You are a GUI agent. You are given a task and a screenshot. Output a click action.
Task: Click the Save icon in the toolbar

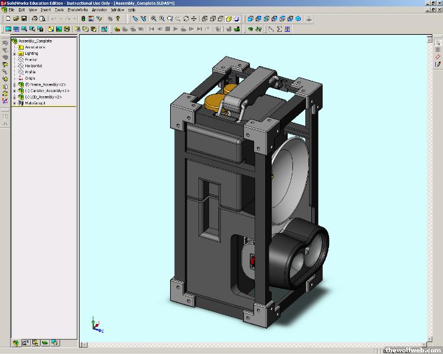click(x=24, y=19)
